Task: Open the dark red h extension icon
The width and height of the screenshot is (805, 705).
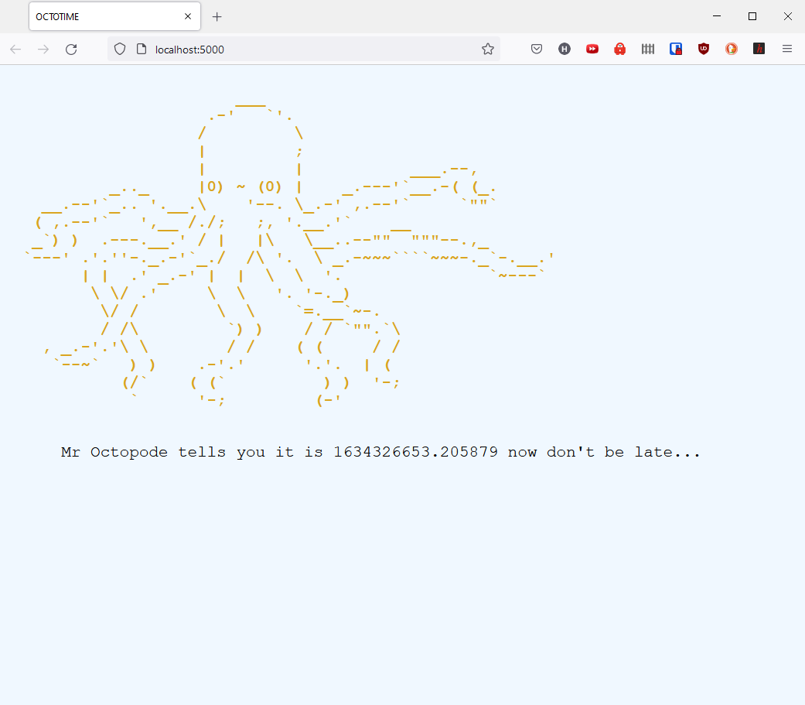Action: [x=759, y=50]
